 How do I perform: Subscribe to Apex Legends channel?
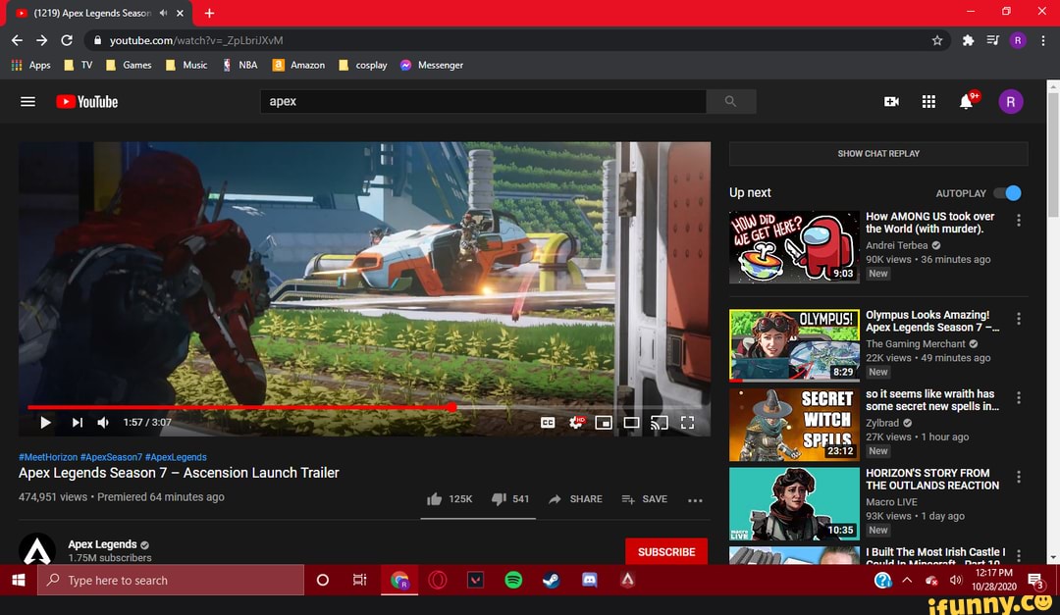tap(665, 551)
